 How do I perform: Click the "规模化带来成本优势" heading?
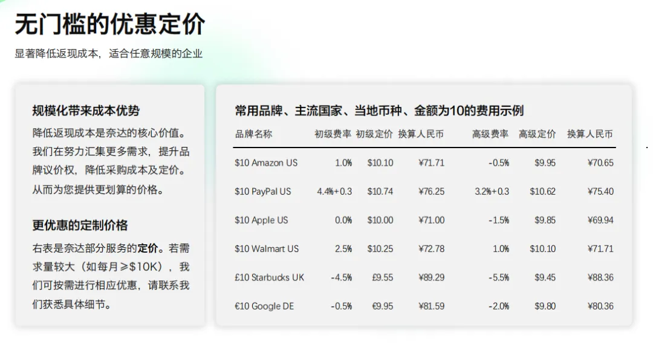coord(86,111)
